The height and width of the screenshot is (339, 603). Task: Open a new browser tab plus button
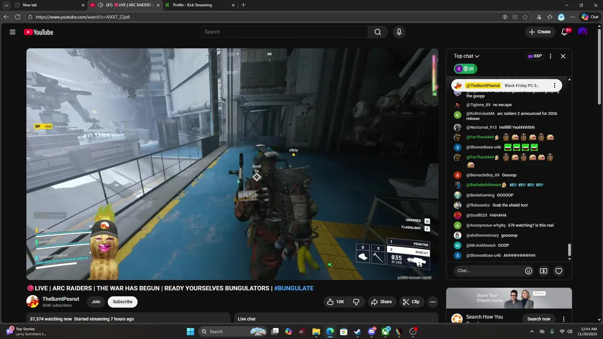click(244, 5)
